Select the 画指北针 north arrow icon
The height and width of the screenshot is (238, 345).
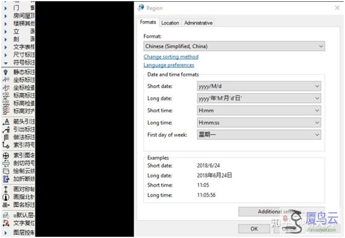[x=6, y=197]
